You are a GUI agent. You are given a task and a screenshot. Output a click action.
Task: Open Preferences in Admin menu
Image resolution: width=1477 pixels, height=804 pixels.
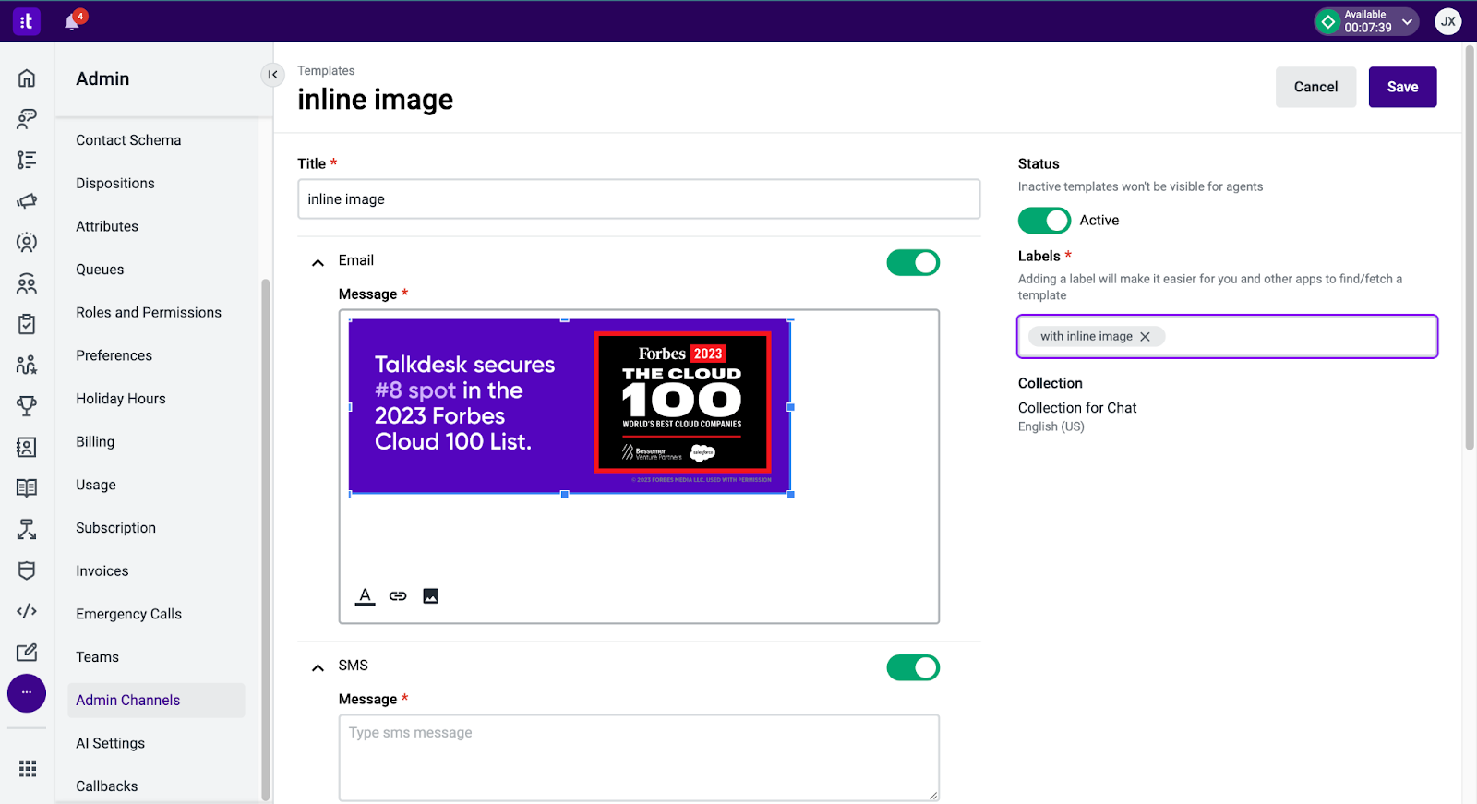(114, 355)
